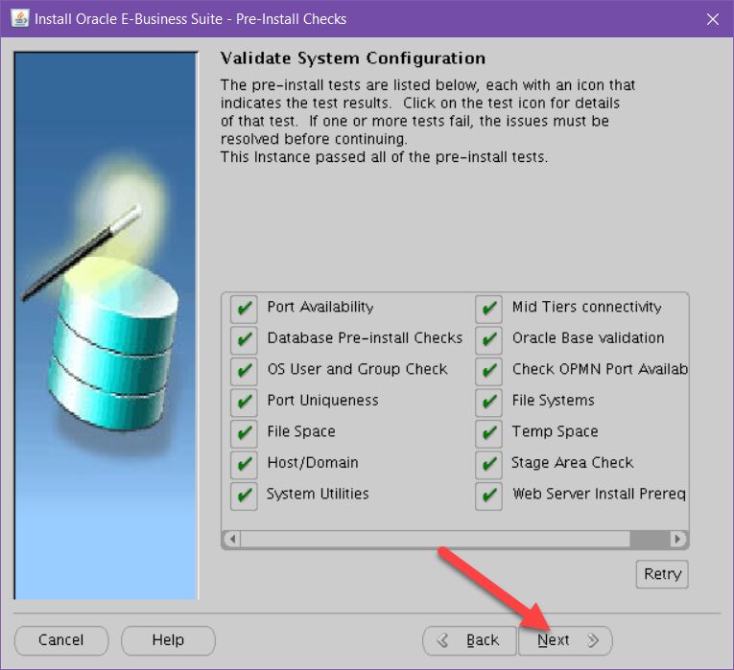The height and width of the screenshot is (670, 734).
Task: Select the Port Uniqueness label
Action: click(322, 401)
